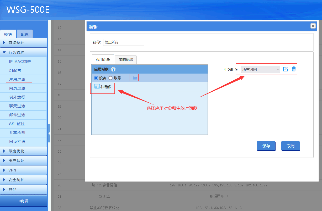
Task: Select the 账号 radio button
Action: tap(110, 78)
